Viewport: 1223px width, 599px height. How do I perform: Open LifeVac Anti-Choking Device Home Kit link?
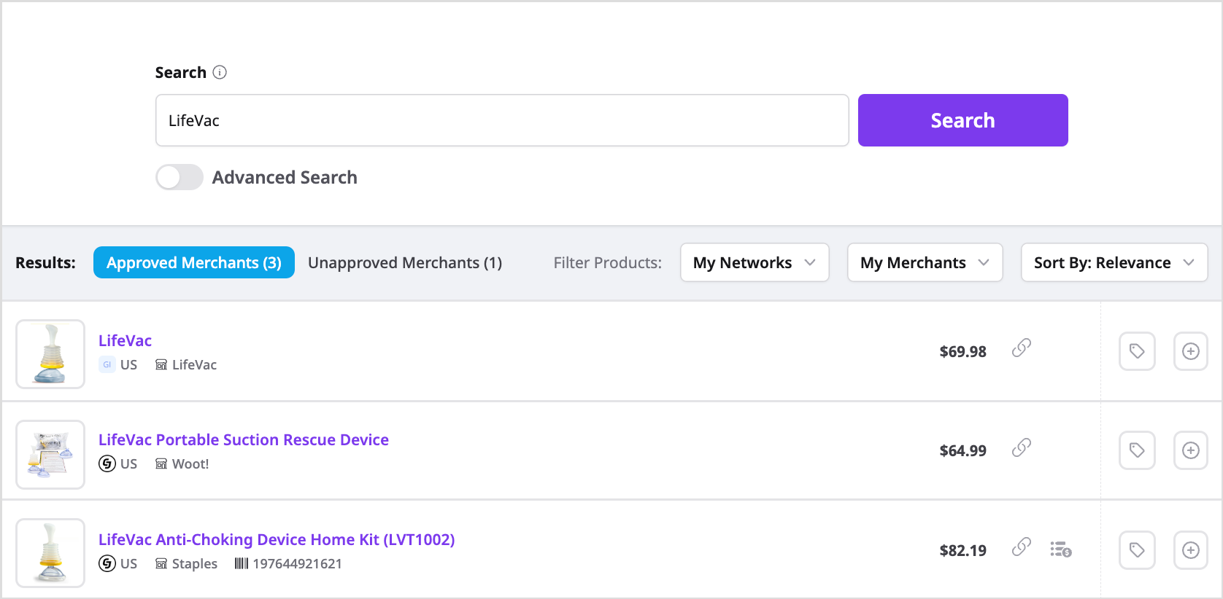pyautogui.click(x=277, y=539)
